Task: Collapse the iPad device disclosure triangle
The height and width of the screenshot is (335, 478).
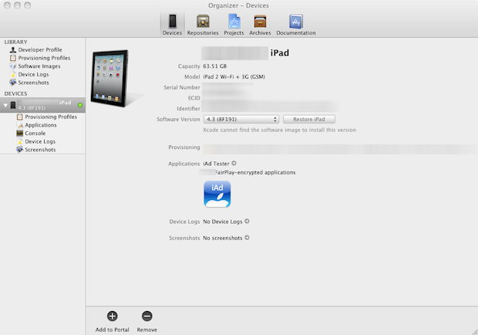Action: [5, 105]
